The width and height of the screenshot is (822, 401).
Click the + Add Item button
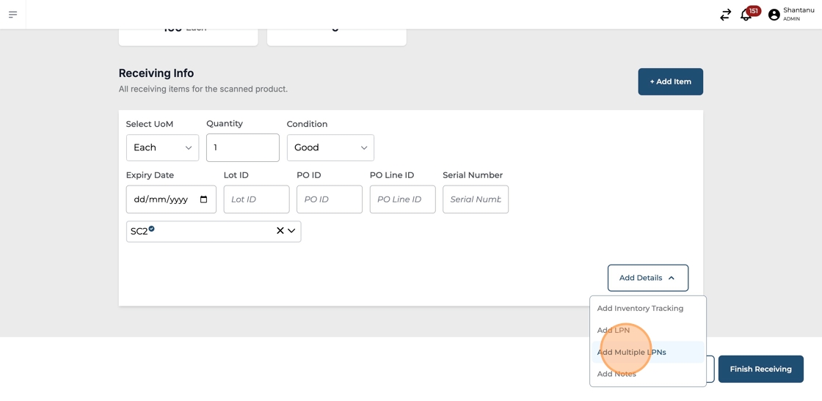(670, 82)
